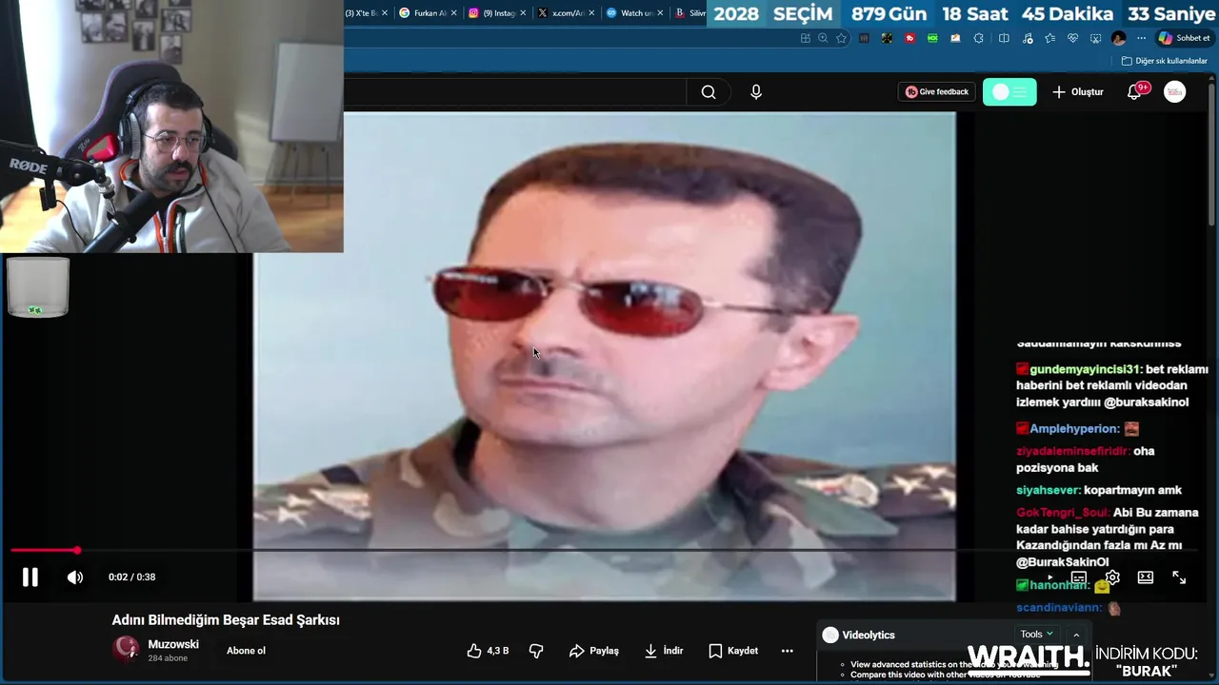The image size is (1219, 685).
Task: Click chat username scandinaviann
Action: coord(1059,607)
